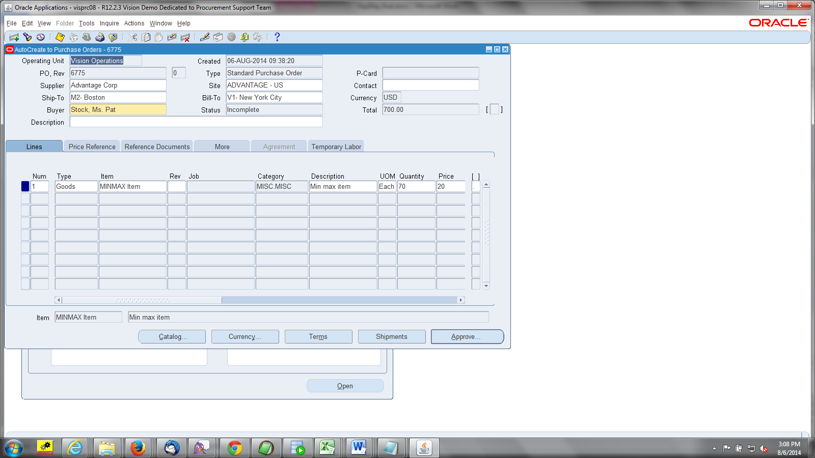The width and height of the screenshot is (815, 458).
Task: Click the Quantity cell showing 70
Action: point(416,186)
